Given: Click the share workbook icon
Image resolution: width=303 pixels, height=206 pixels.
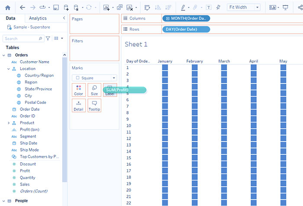Looking at the screenshot, I should click(300, 7).
